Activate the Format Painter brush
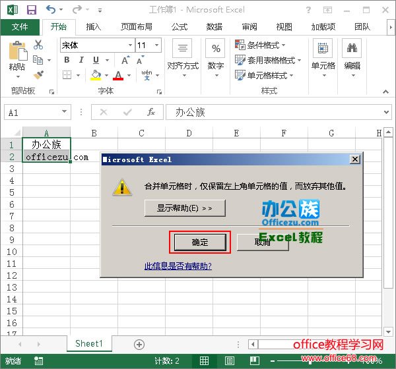Image resolution: width=396 pixels, height=369 pixels. click(x=38, y=74)
